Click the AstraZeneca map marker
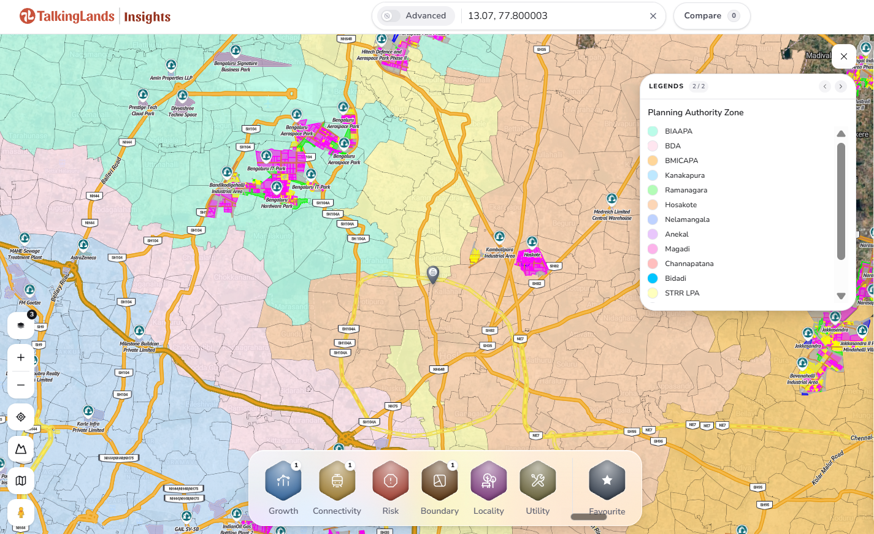Viewport: 874px width, 534px height. click(83, 245)
